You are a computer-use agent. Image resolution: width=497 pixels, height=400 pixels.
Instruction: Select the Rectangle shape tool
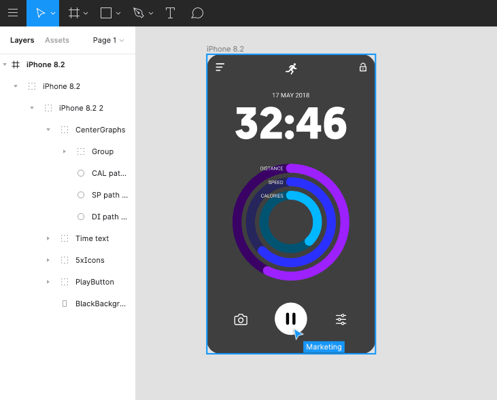[x=106, y=13]
